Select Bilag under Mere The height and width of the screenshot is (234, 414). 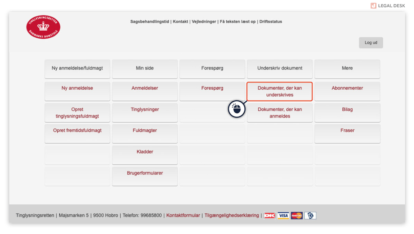[x=347, y=113]
